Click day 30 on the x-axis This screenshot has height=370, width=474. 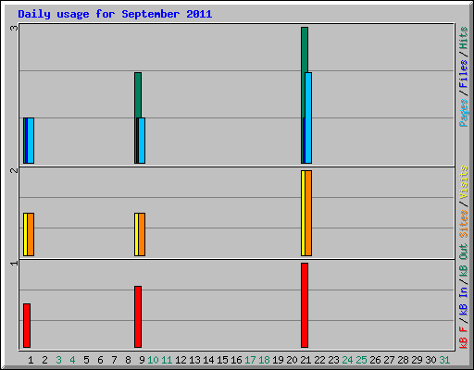tap(430, 360)
